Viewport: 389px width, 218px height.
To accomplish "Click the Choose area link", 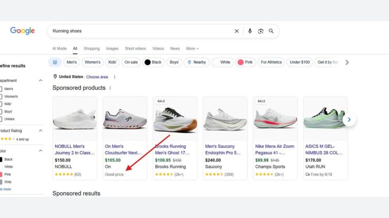I will coord(97,77).
